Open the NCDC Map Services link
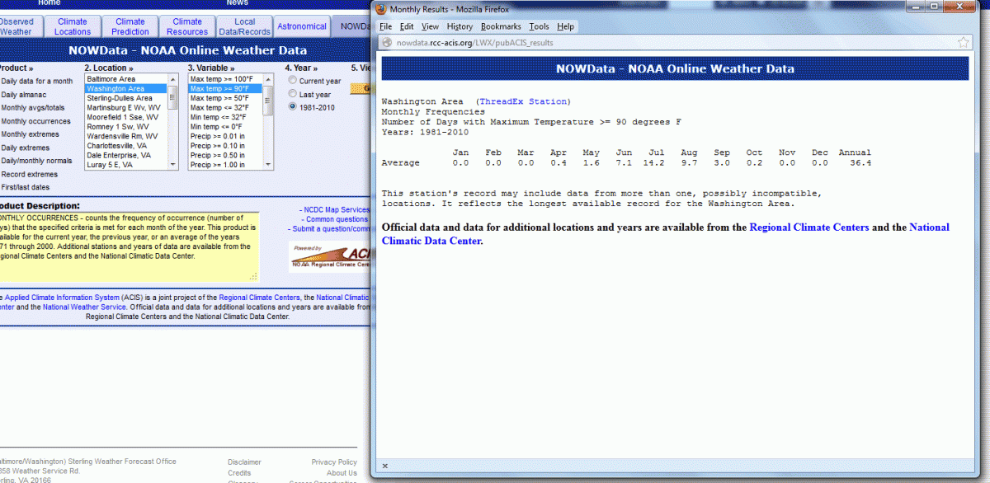The image size is (990, 483). (x=337, y=210)
